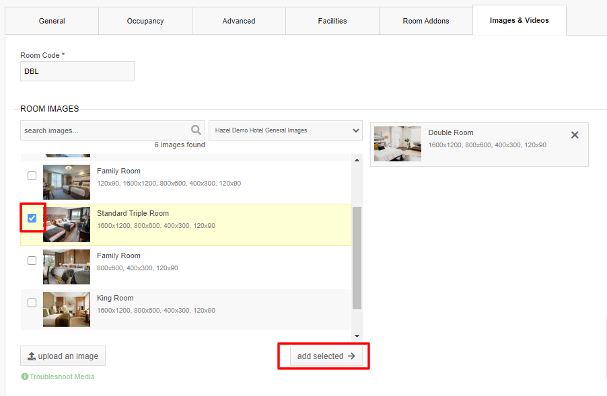This screenshot has height=396, width=607.
Task: Switch to the Occupancy tab
Action: [145, 21]
